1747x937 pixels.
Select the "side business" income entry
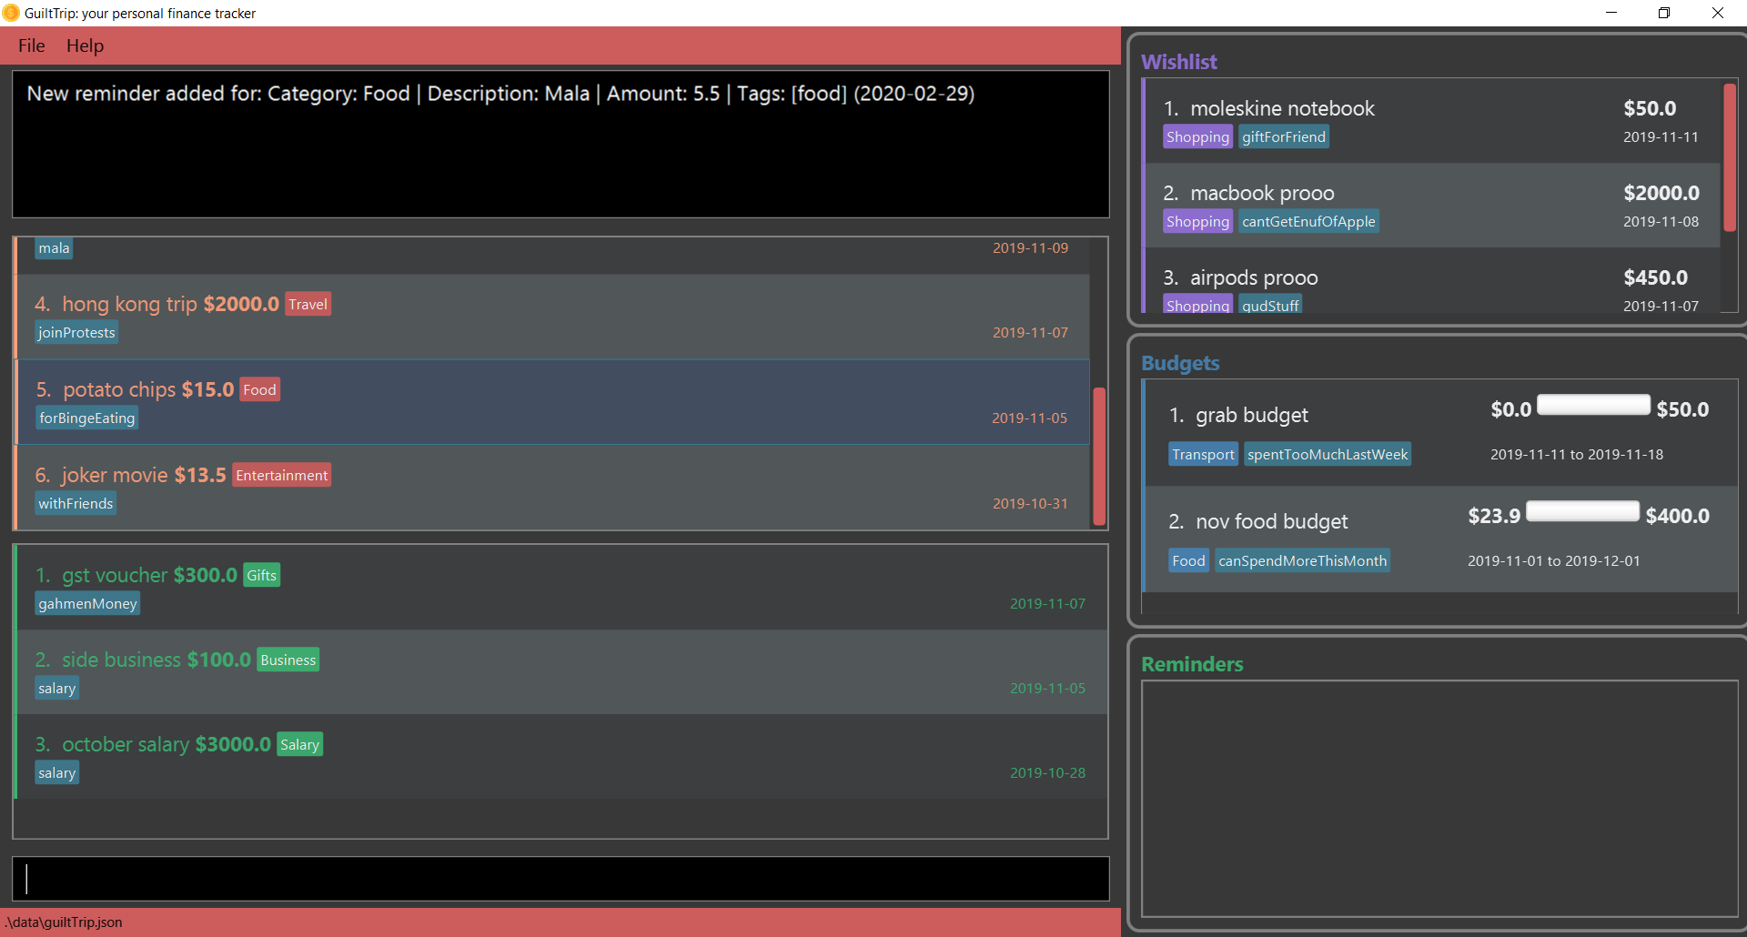point(562,672)
